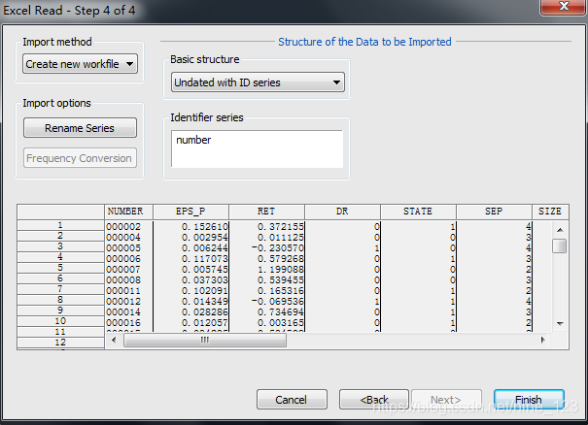The height and width of the screenshot is (425, 588).
Task: Open the Import method dropdown
Action: coord(80,64)
